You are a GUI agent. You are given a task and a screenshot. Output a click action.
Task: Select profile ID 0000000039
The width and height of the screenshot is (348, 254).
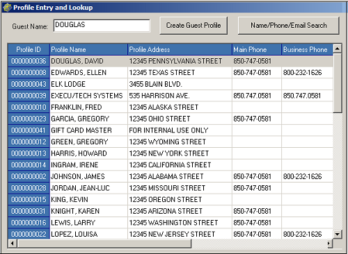29,96
